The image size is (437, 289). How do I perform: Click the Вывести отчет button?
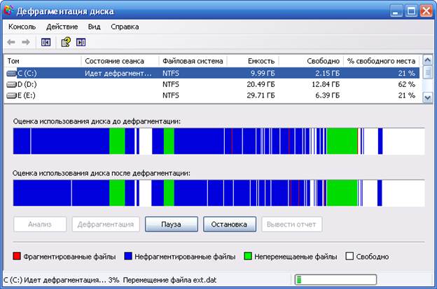click(x=292, y=224)
